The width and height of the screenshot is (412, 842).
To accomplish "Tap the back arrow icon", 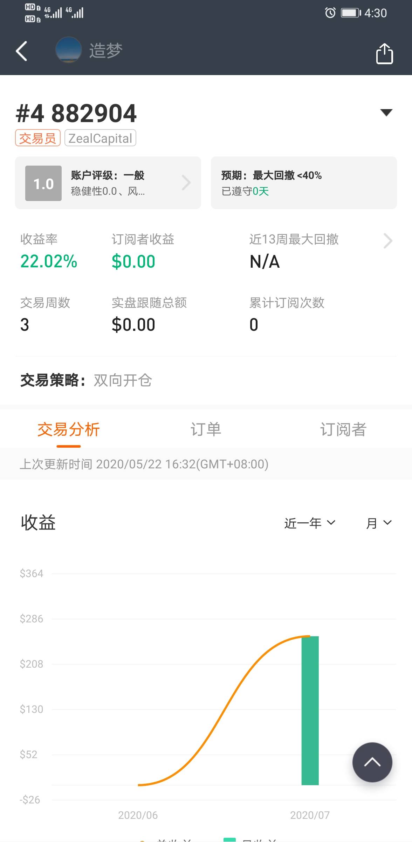I will coord(22,51).
